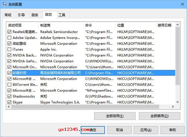Viewport: 187px width, 137px height.
Task: Confirm with the 确定 button
Action: click(93, 130)
